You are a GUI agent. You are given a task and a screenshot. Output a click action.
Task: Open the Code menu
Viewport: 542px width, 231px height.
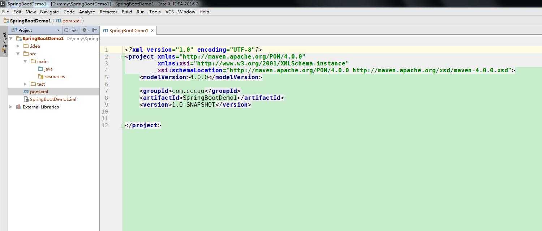pos(69,12)
